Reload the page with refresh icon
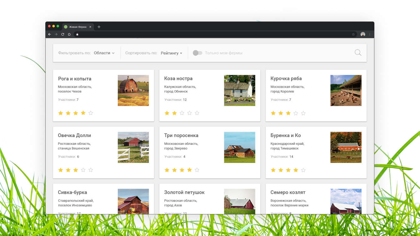The image size is (420, 236). pos(62,34)
